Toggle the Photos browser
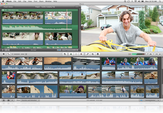 tap(150, 54)
